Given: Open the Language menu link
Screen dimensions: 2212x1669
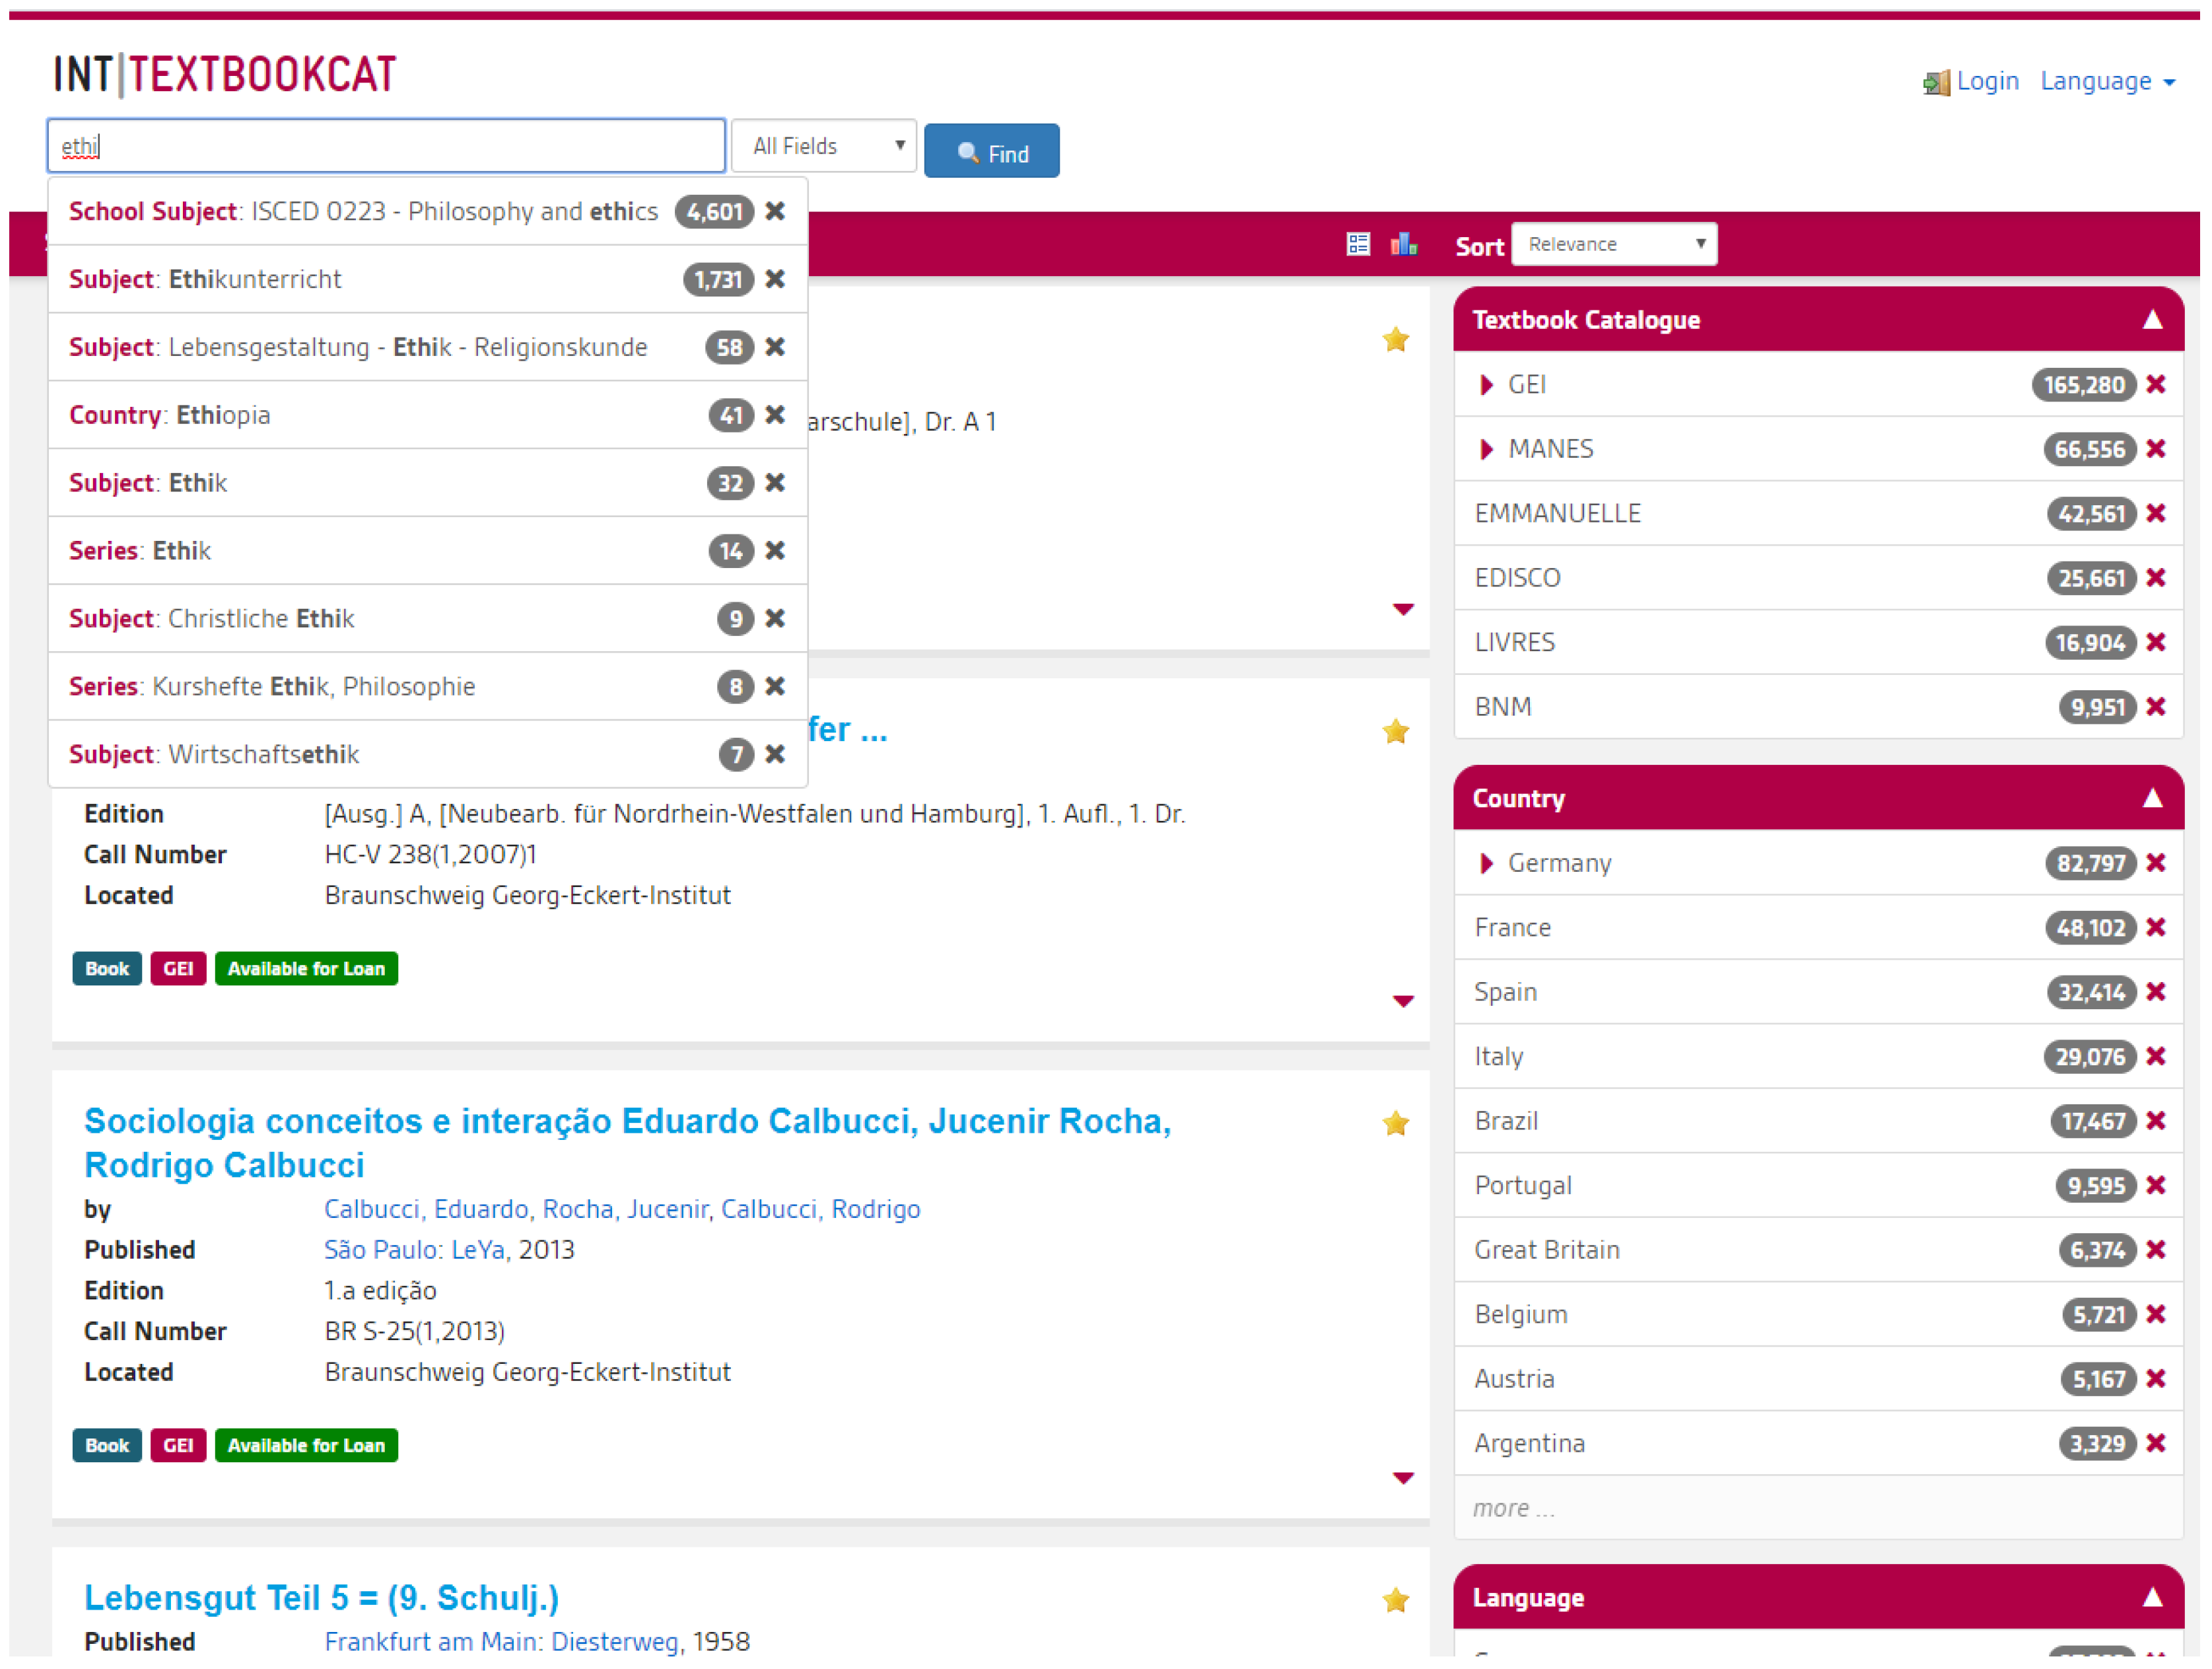Looking at the screenshot, I should coord(2106,82).
